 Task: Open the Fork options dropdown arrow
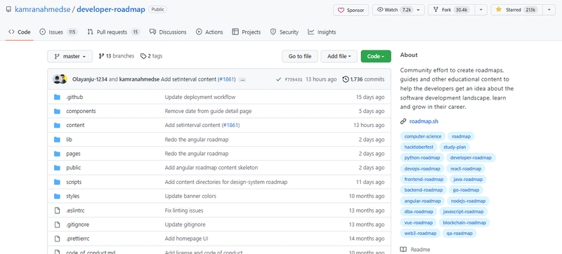481,10
